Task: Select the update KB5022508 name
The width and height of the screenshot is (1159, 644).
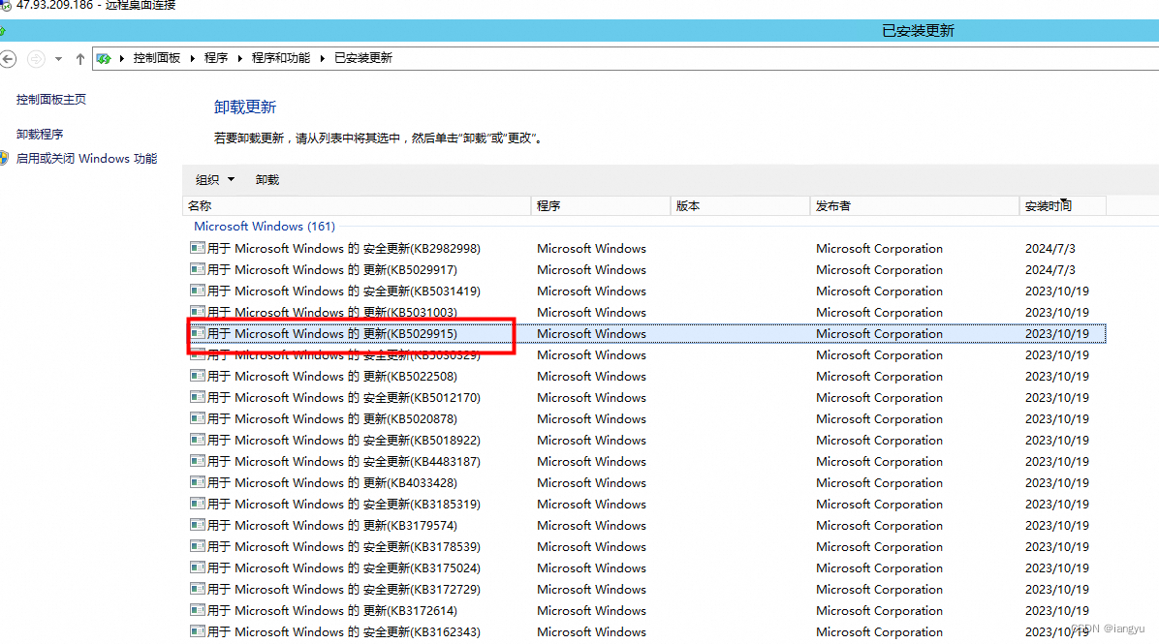Action: point(331,376)
